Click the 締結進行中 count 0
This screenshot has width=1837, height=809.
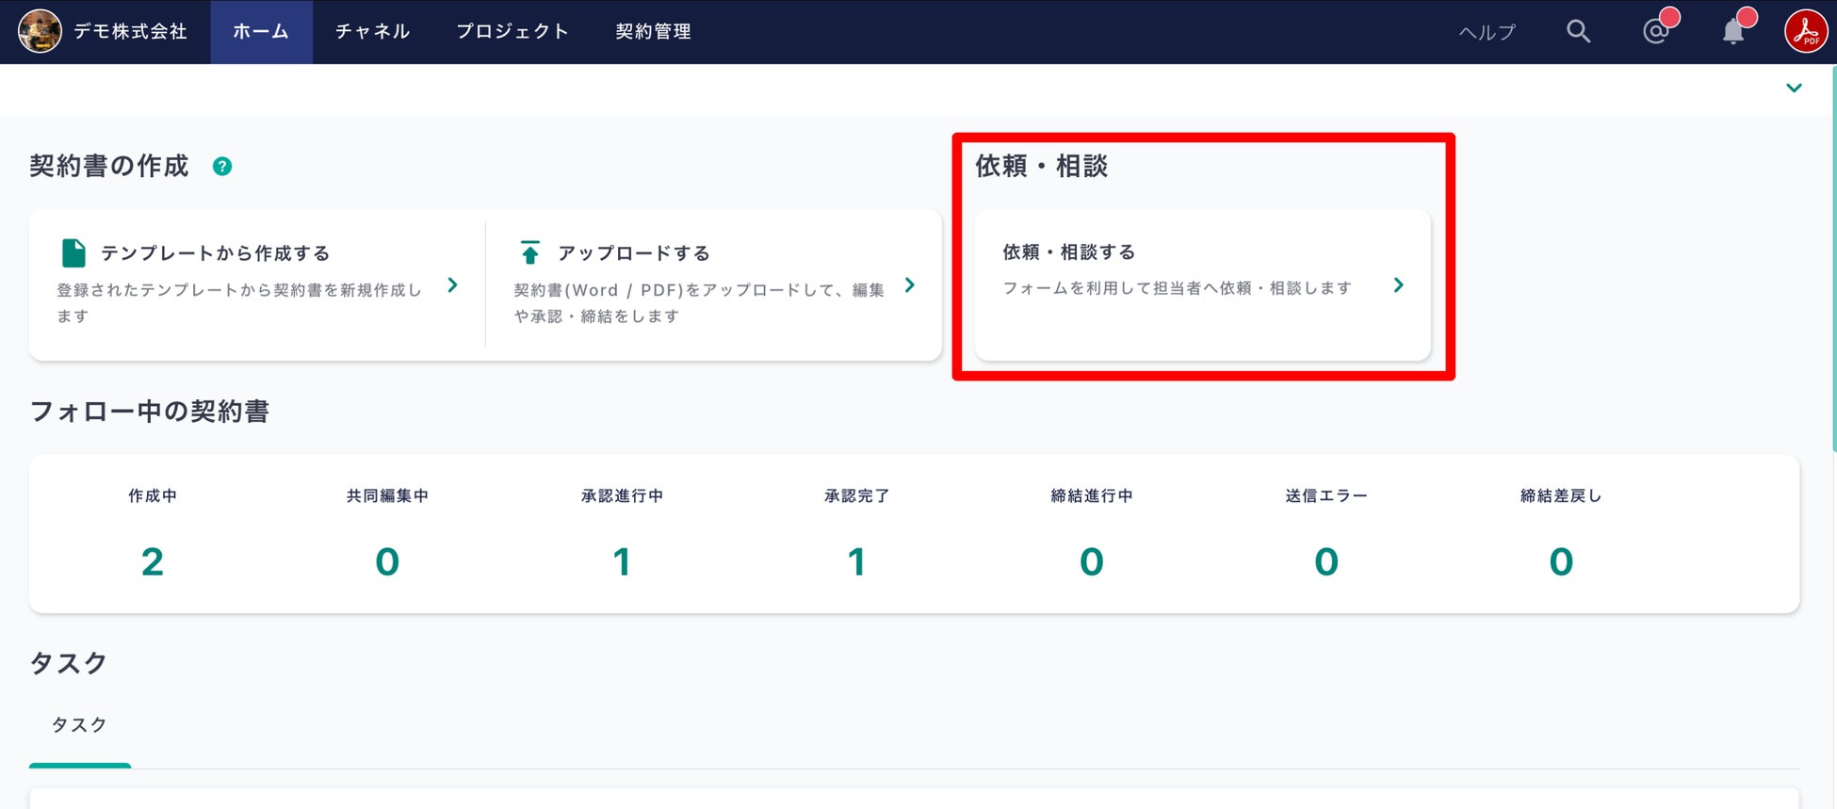click(1092, 562)
